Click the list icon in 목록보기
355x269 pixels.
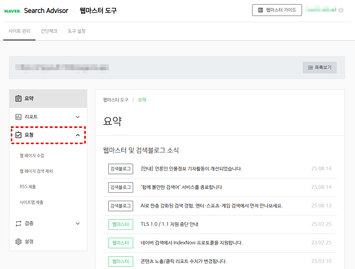coord(310,68)
